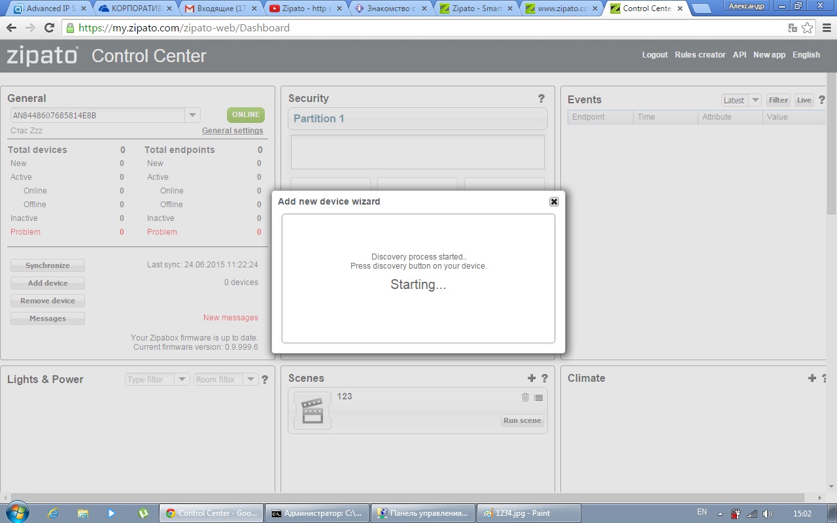
Task: Close the Add new device wizard
Action: point(554,201)
